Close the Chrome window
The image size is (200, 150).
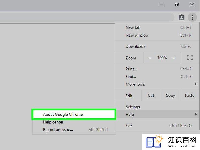click(x=192, y=5)
